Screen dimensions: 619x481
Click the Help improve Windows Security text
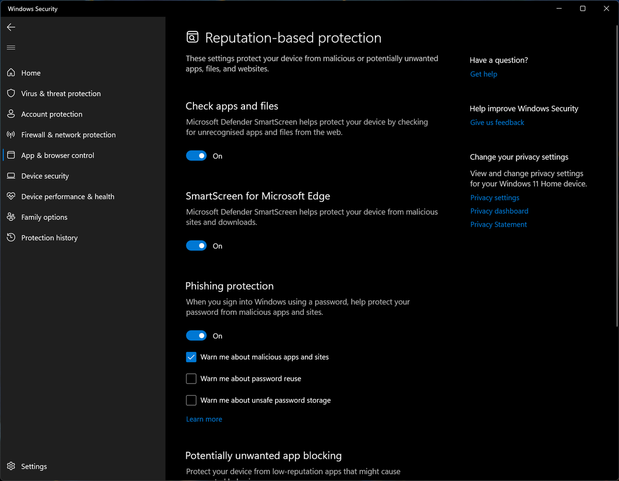(524, 109)
